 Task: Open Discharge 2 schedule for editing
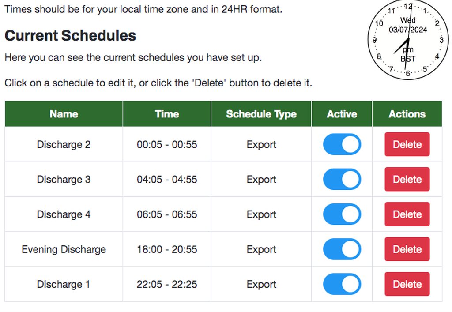click(64, 145)
